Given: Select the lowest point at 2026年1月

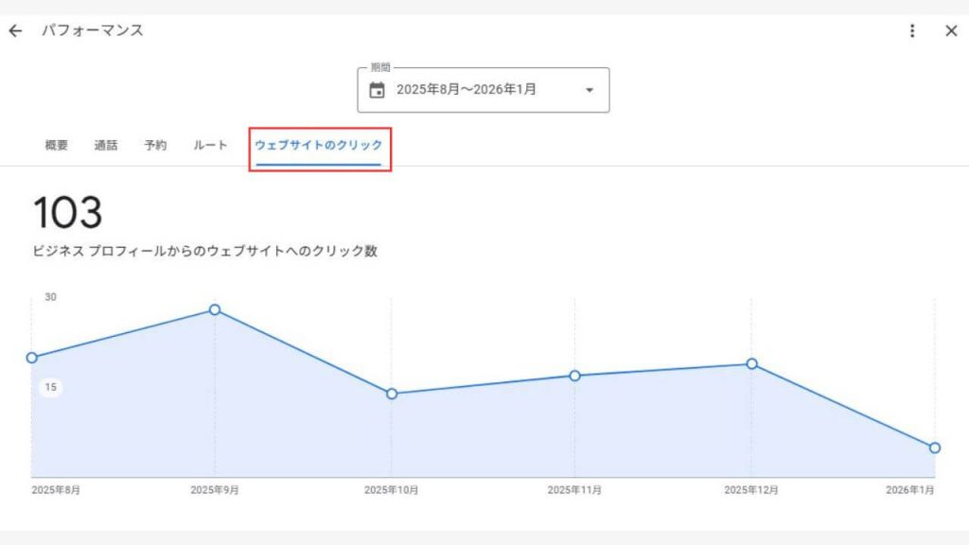Looking at the screenshot, I should (x=935, y=449).
